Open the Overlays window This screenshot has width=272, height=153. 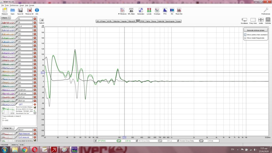tap(157, 11)
